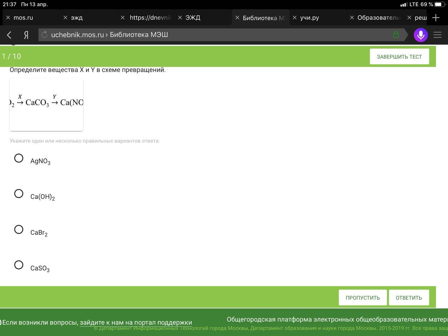Close the https://dnevnik tab

pyautogui.click(x=122, y=17)
